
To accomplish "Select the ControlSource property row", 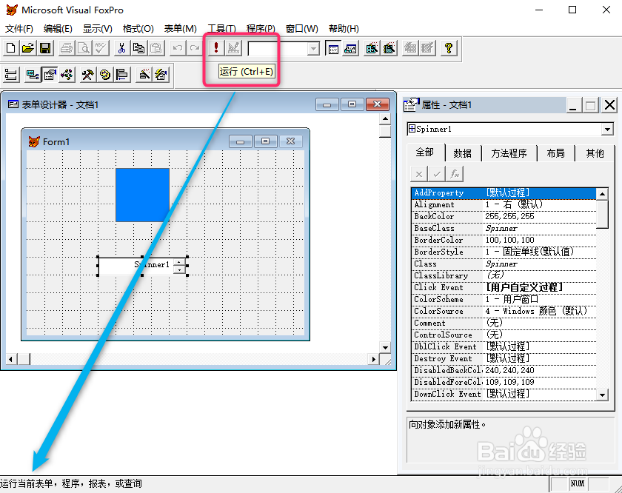I will click(504, 335).
